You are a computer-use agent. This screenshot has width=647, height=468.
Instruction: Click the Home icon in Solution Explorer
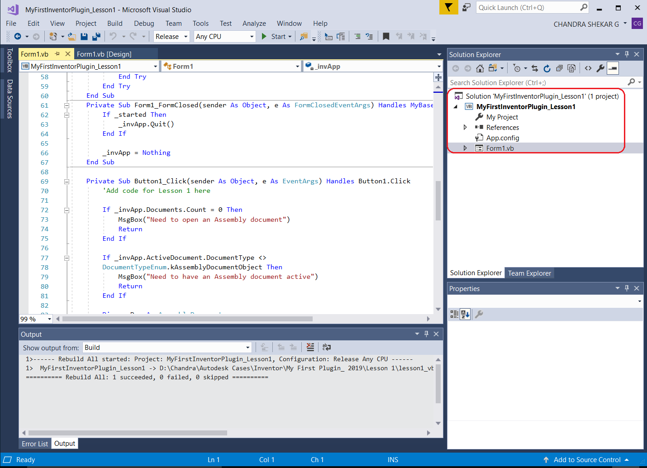pos(480,68)
